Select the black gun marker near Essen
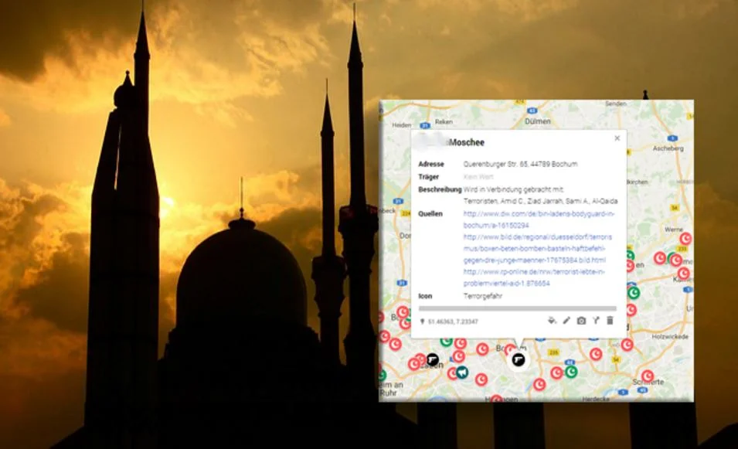This screenshot has height=449, width=738. 433,360
